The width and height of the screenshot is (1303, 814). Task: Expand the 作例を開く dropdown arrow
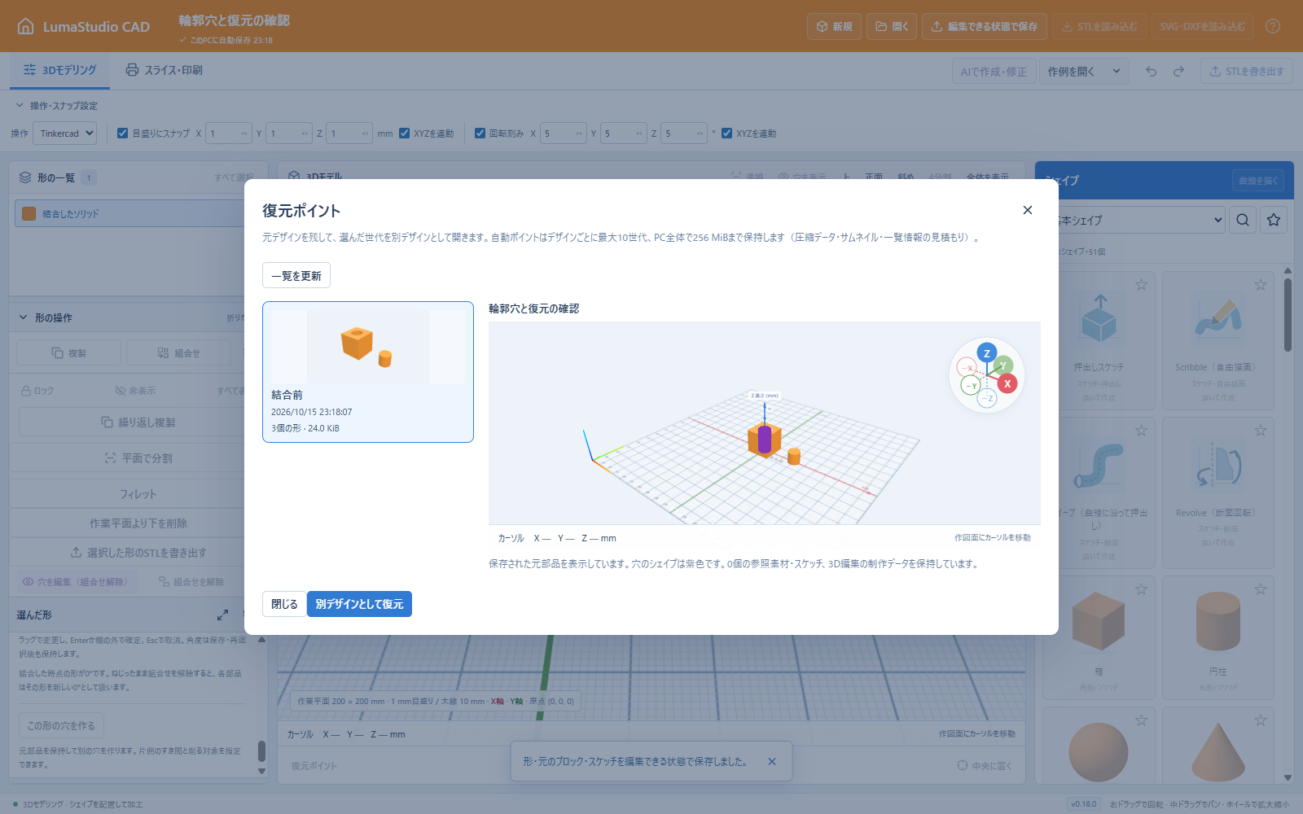[1116, 72]
